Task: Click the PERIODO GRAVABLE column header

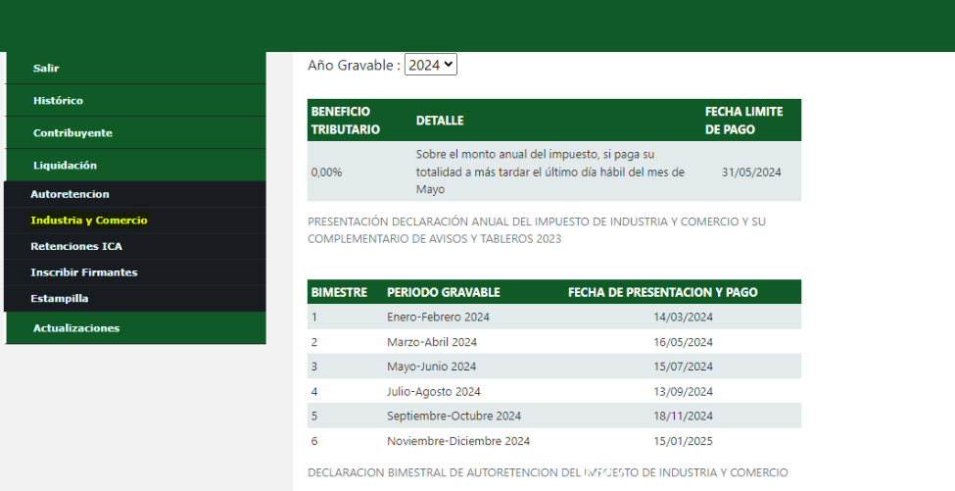Action: pos(444,292)
